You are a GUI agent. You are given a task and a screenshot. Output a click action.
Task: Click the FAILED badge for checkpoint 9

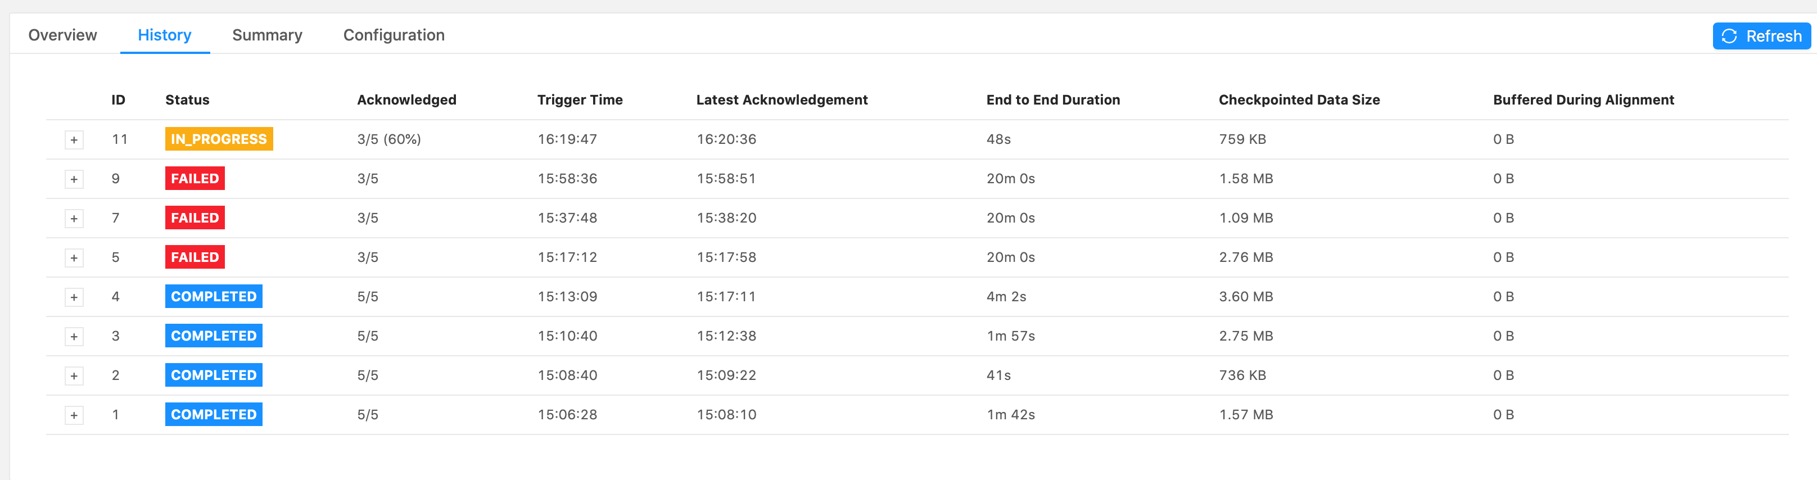(195, 178)
